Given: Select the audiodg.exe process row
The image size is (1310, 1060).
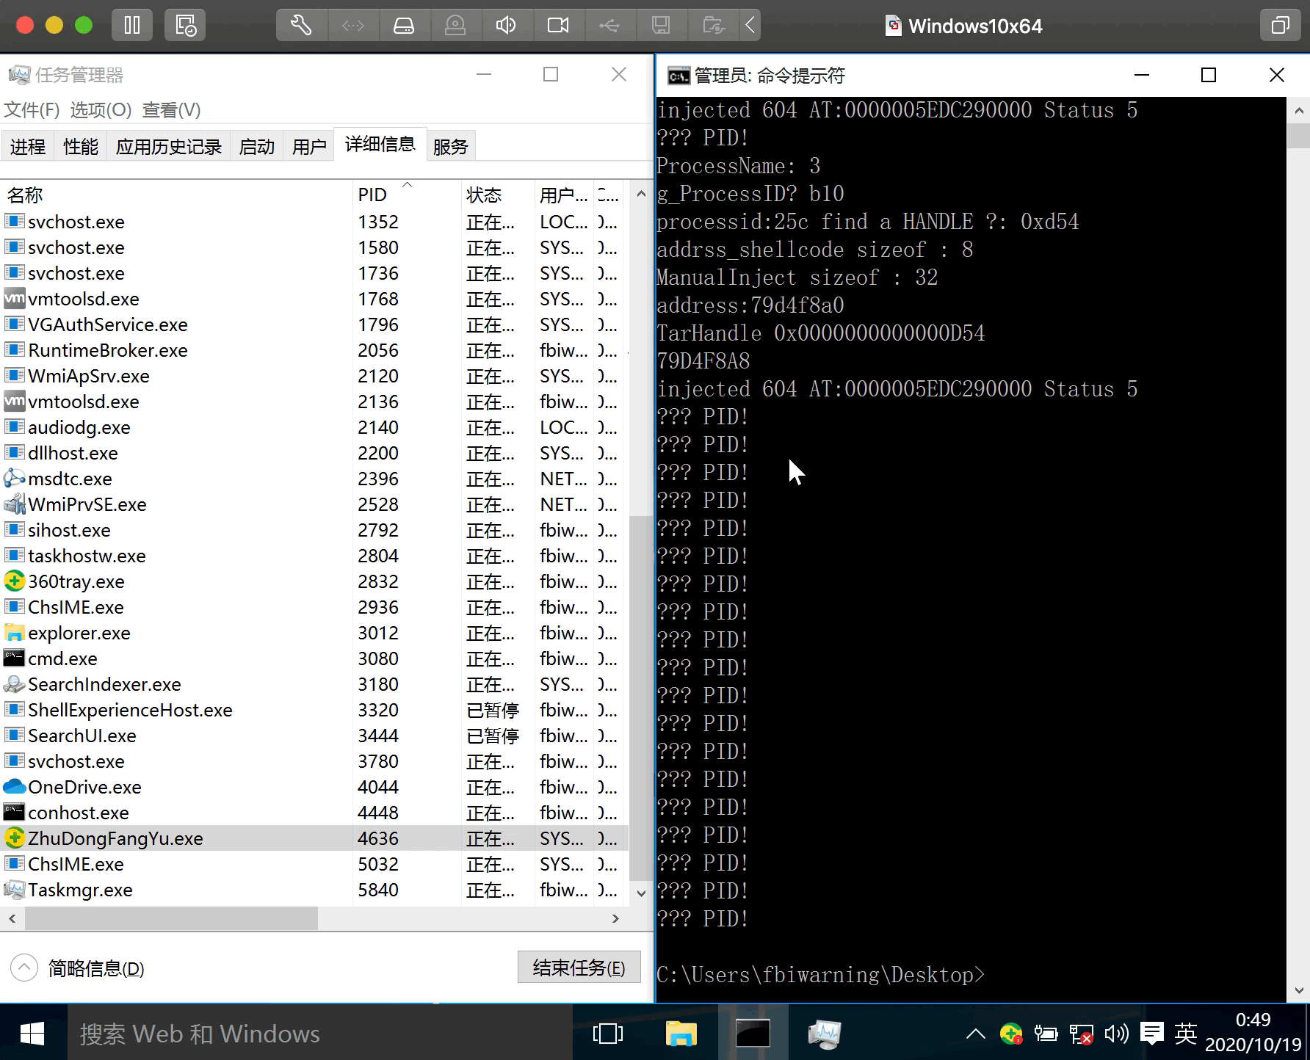Looking at the screenshot, I should tap(314, 427).
